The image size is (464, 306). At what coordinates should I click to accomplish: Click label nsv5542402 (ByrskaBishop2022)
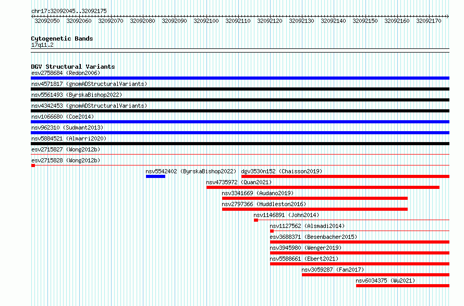click(x=191, y=171)
